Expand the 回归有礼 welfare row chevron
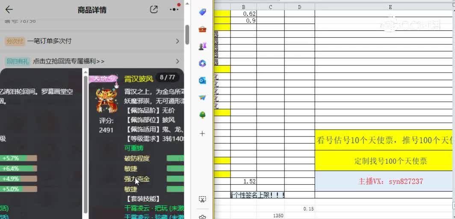 point(177,61)
